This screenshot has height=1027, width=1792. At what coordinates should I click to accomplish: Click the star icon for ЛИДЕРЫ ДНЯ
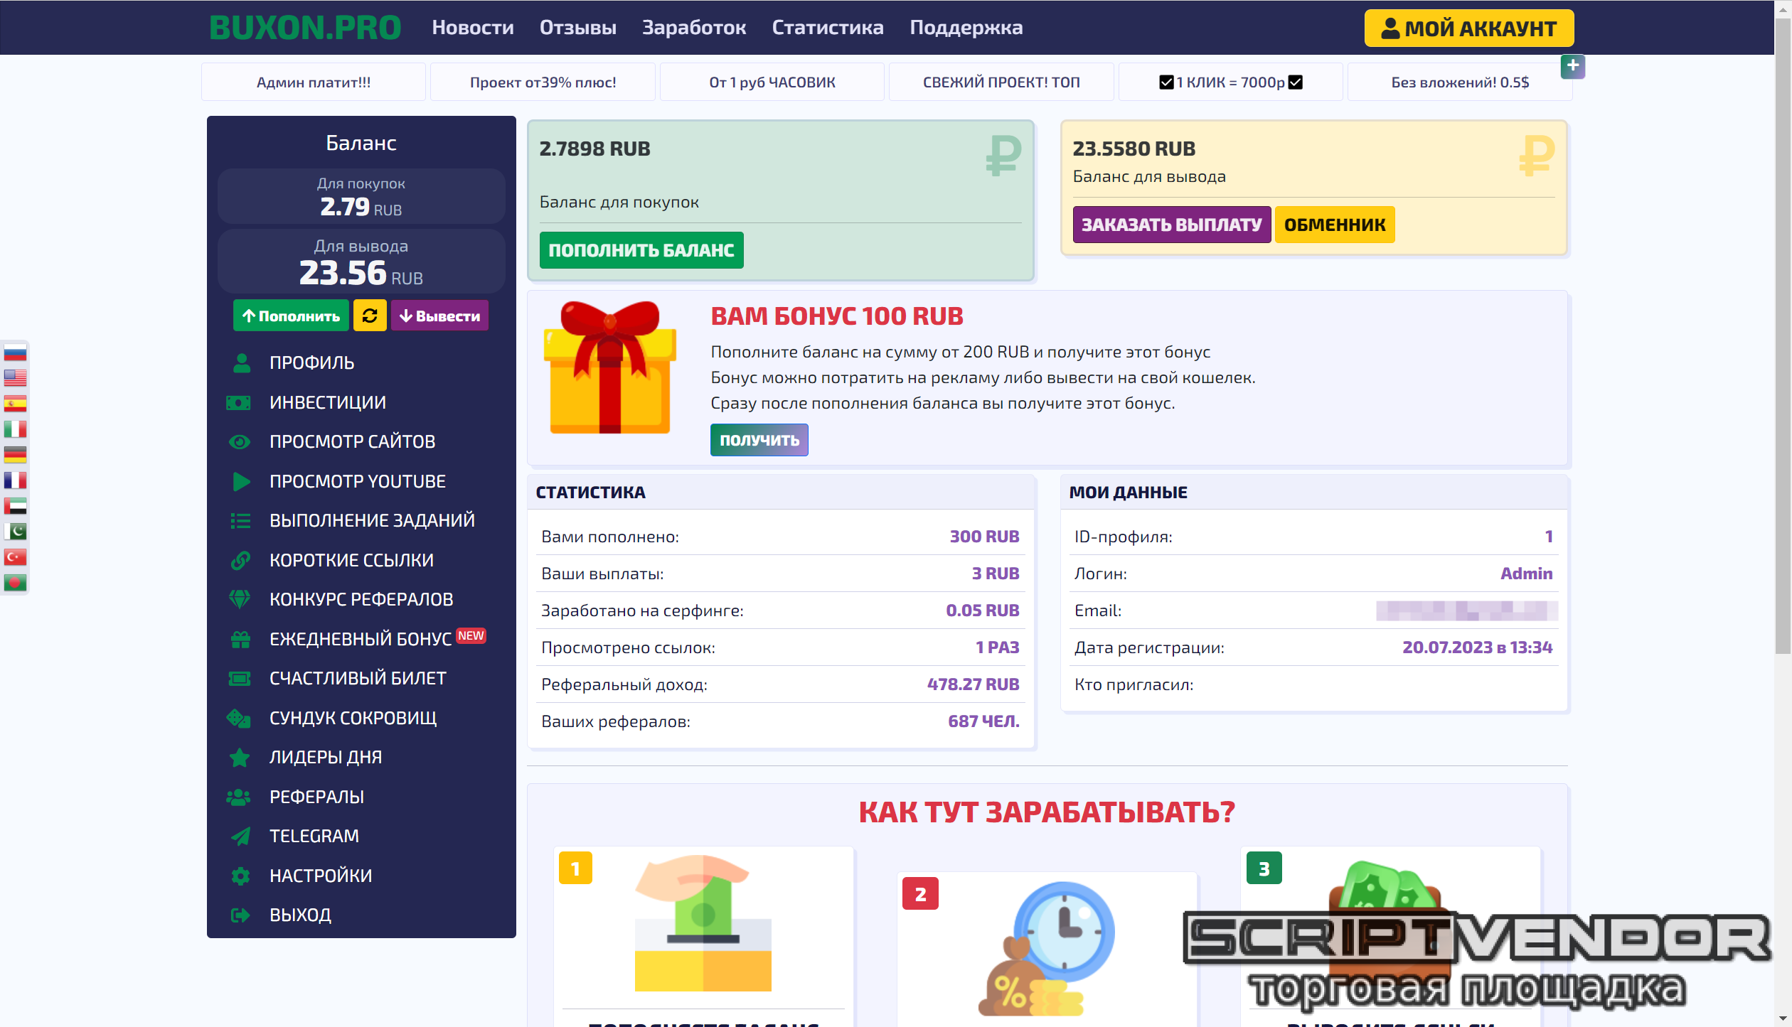pos(240,757)
